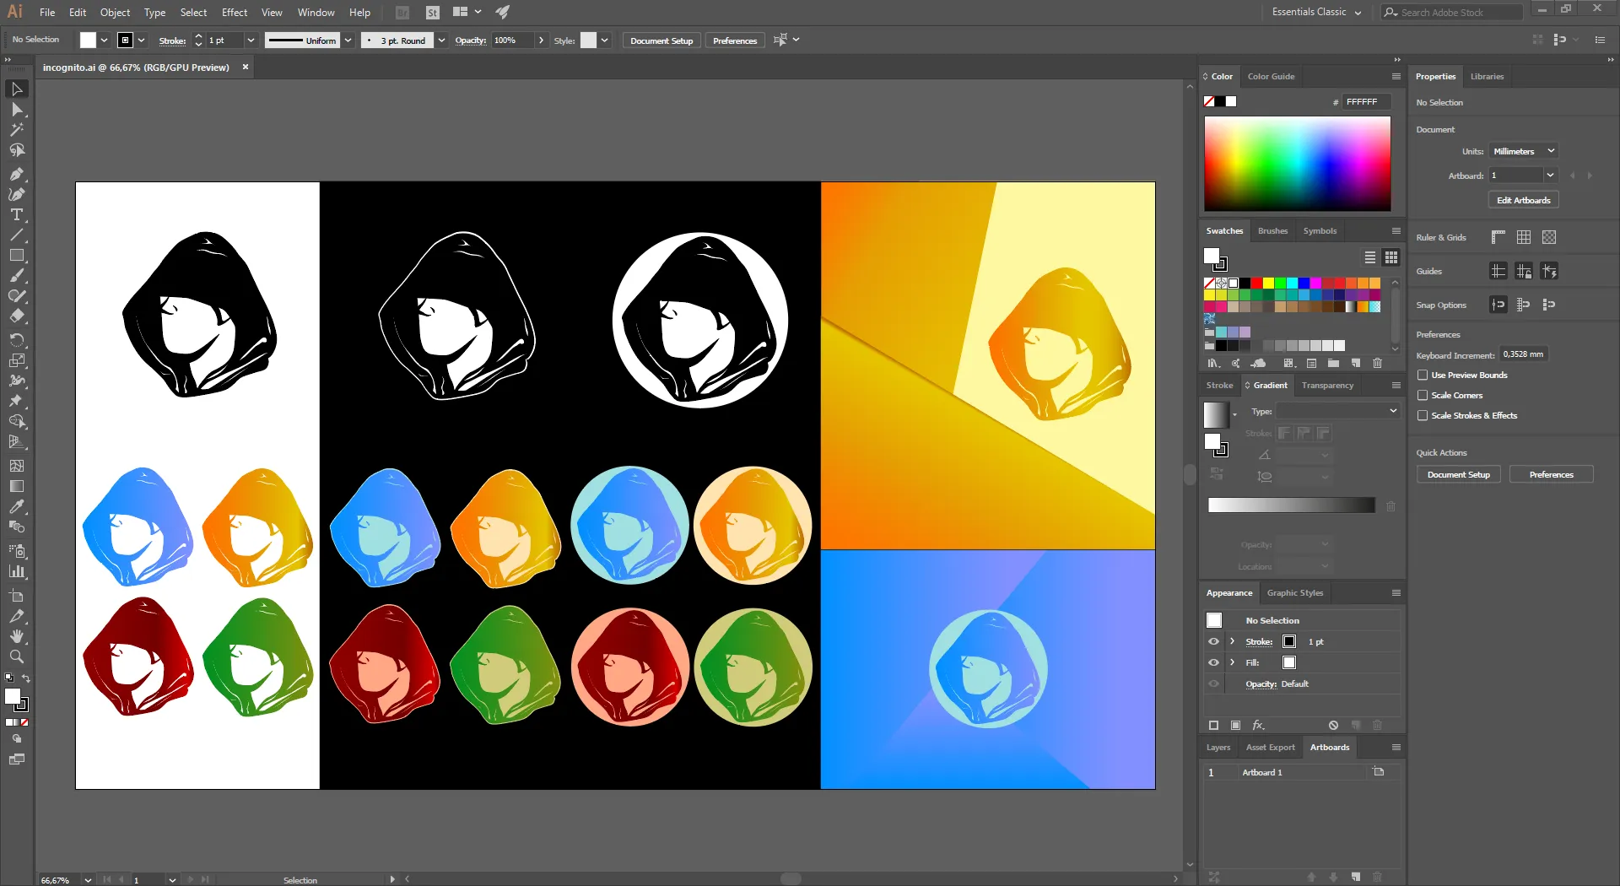Toggle Stroke visibility in Appearance panel
The height and width of the screenshot is (886, 1620).
pos(1213,642)
